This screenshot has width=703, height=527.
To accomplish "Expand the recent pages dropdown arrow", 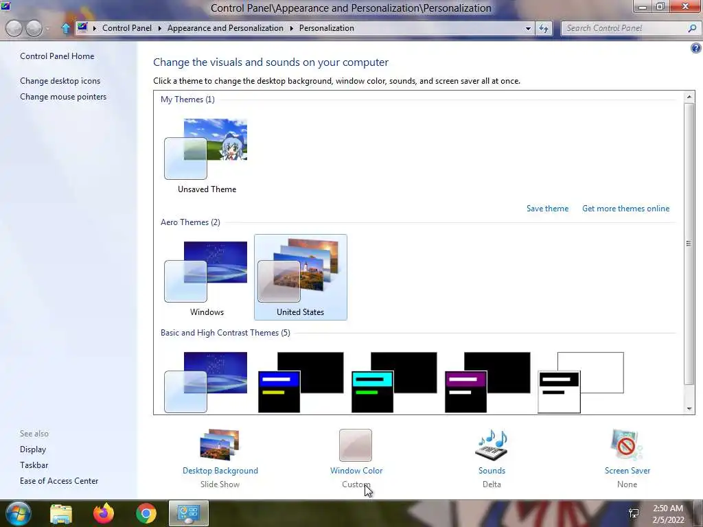I will tap(47, 29).
